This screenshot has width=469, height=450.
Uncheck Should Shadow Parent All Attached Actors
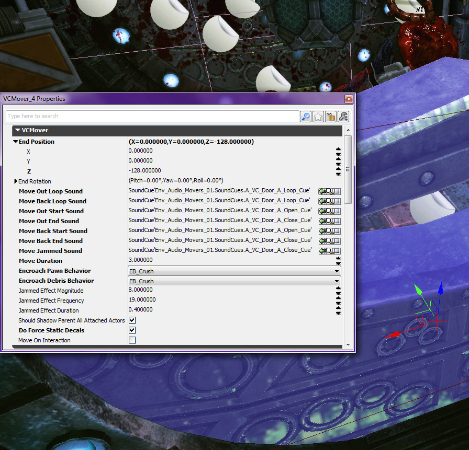coord(132,320)
